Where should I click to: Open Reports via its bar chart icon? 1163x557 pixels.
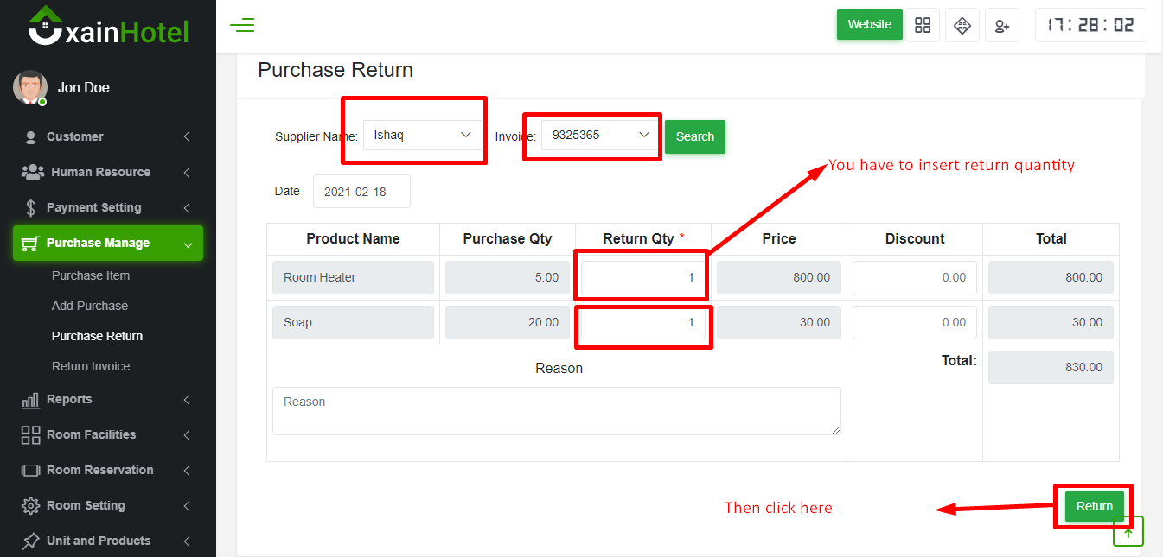pos(30,400)
